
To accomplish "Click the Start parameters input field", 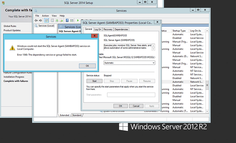I will pyautogui.click(x=131, y=95).
